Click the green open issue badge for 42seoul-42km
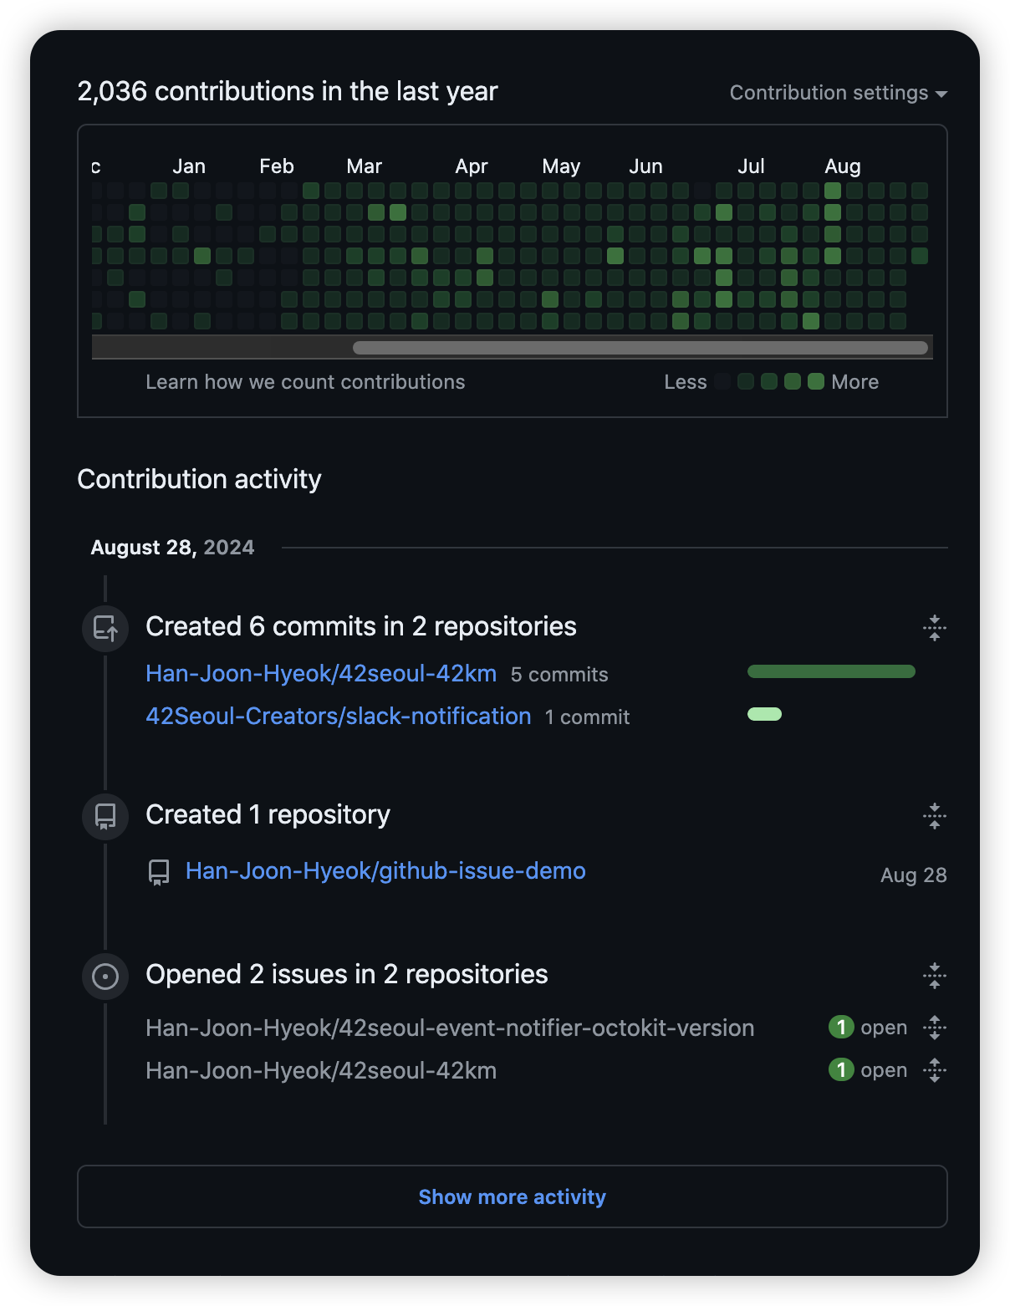This screenshot has height=1306, width=1010. [840, 1069]
